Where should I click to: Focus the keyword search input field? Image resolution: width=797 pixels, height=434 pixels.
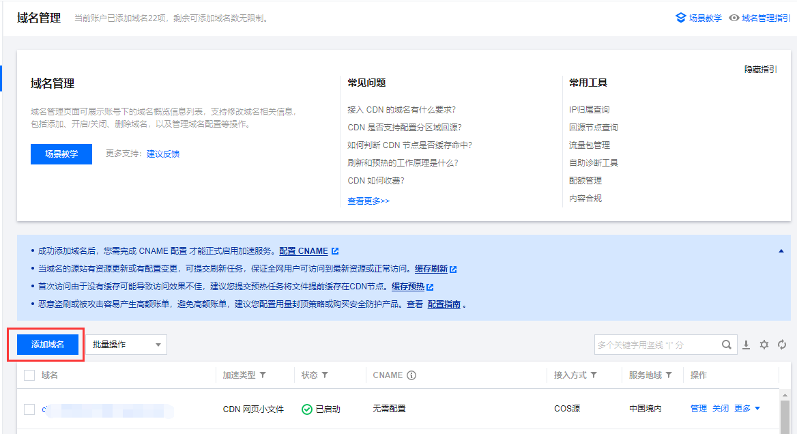click(656, 345)
